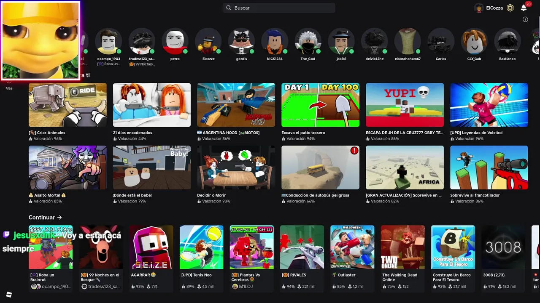Open friend Bastianco avatar
The height and width of the screenshot is (303, 540).
click(508, 41)
